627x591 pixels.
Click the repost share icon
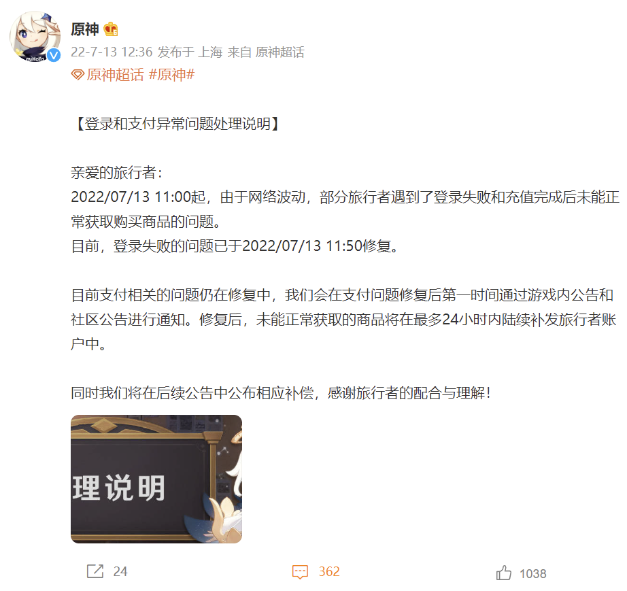(95, 571)
